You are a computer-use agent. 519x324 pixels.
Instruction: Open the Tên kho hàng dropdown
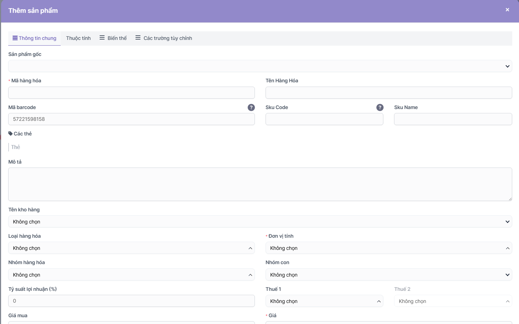tap(260, 222)
